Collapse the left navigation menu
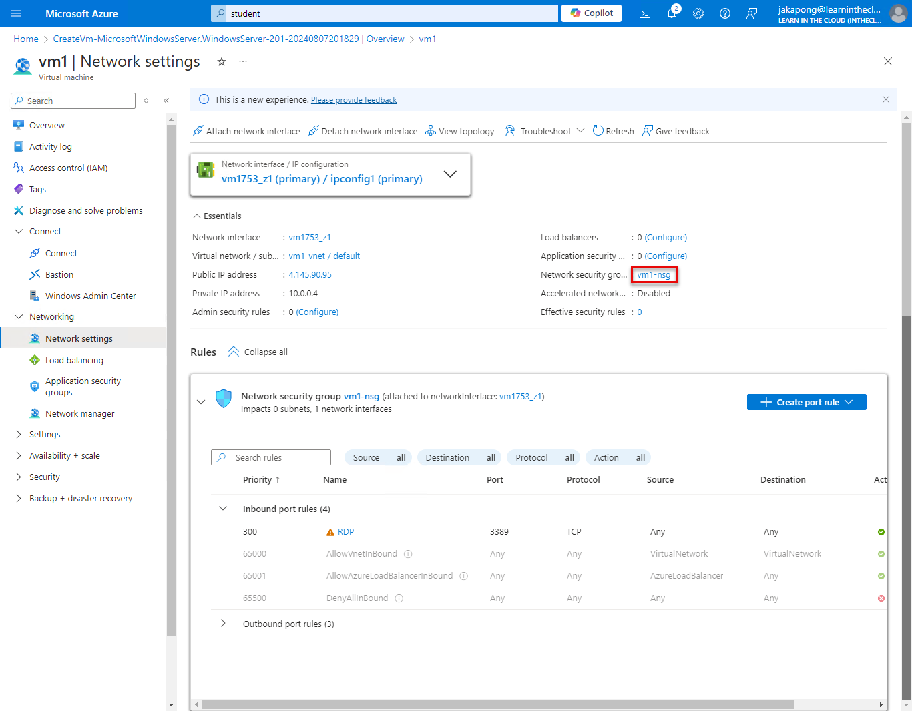Screen dimensions: 912x711 pos(166,101)
